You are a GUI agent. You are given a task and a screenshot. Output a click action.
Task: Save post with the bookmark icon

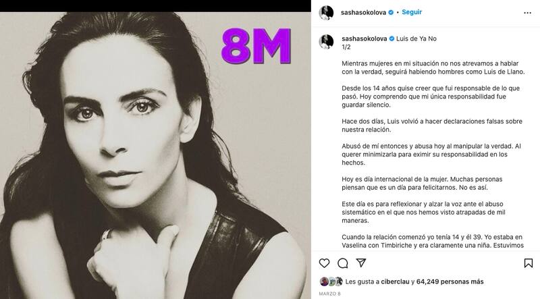(529, 263)
